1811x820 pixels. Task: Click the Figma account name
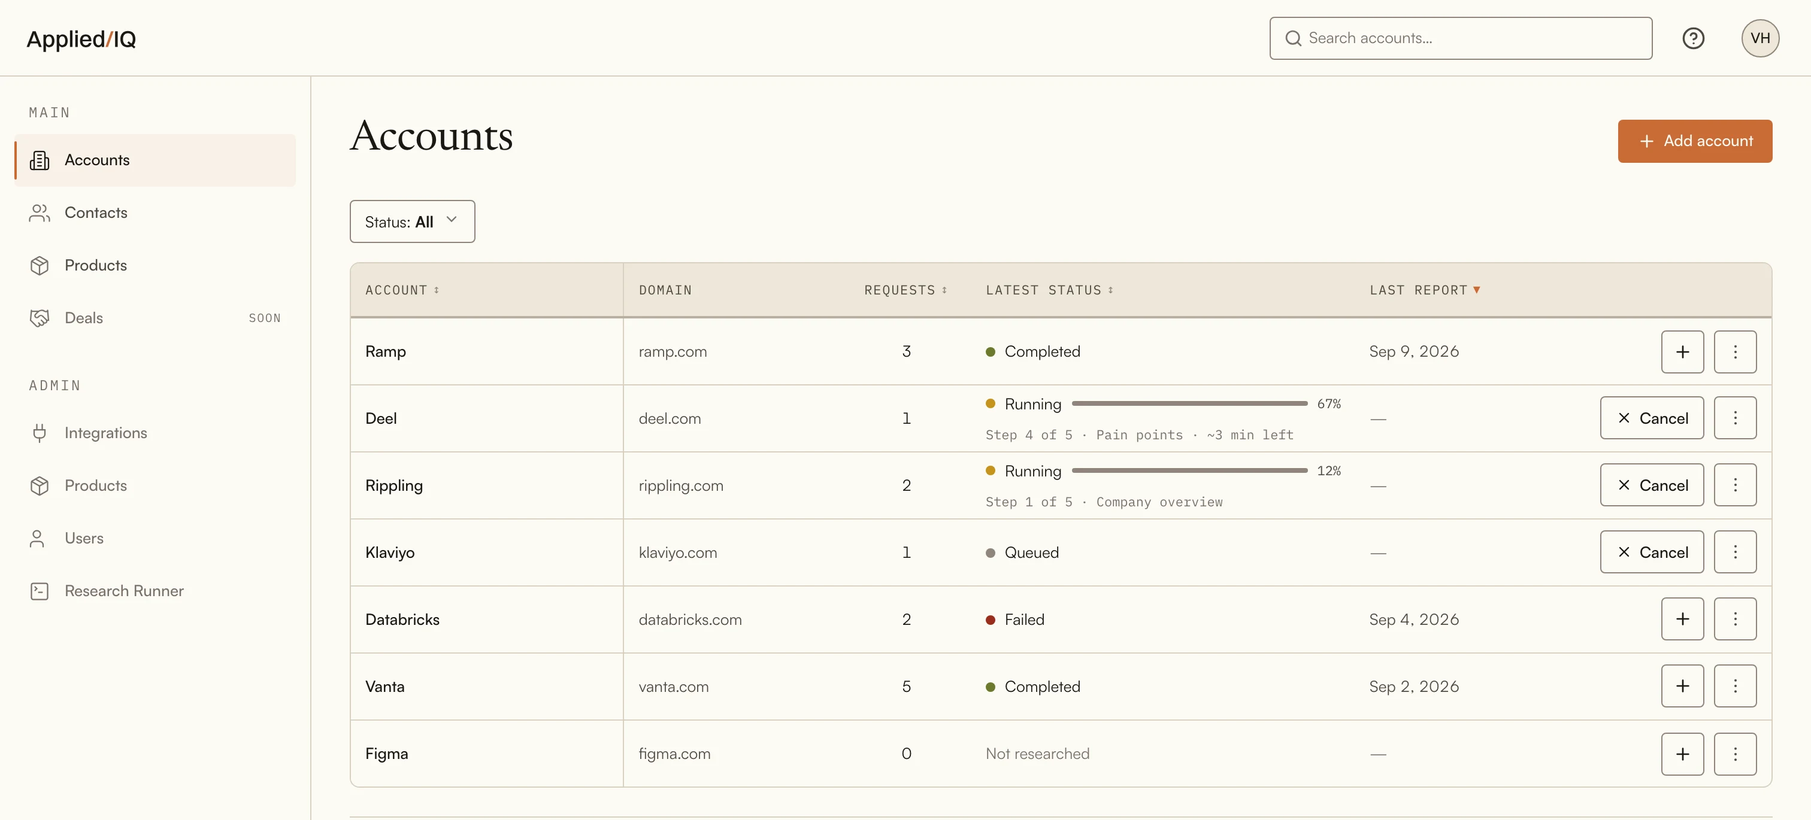coord(386,754)
